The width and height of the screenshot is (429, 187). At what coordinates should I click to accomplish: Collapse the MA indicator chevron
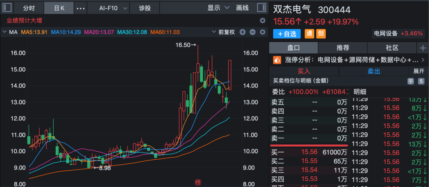4,32
